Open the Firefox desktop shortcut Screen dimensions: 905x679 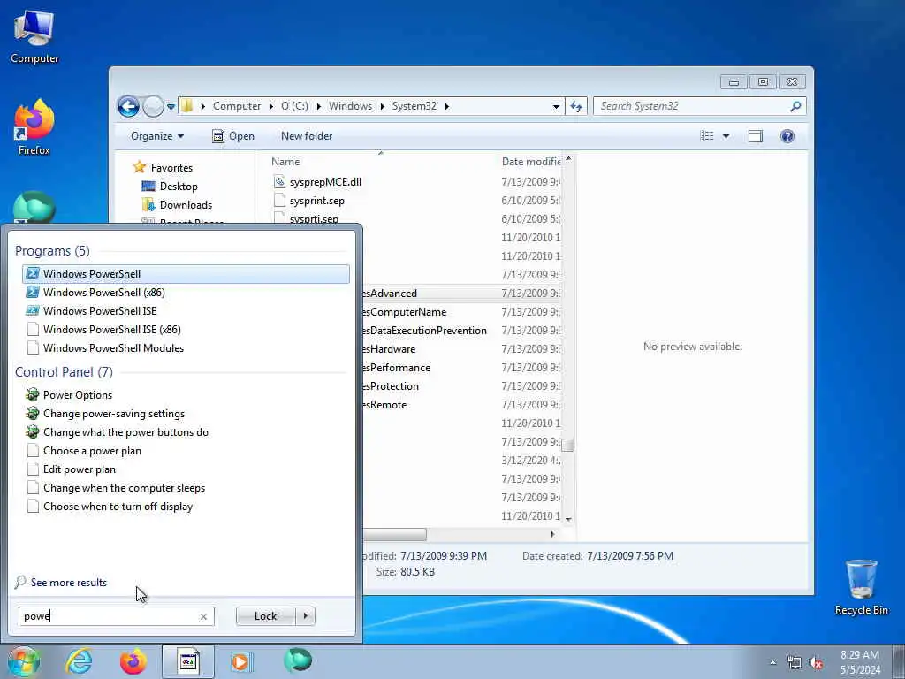(34, 127)
